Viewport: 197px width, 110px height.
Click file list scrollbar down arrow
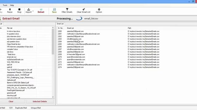53,97
